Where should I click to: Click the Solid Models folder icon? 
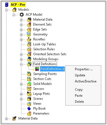[x=29, y=84]
